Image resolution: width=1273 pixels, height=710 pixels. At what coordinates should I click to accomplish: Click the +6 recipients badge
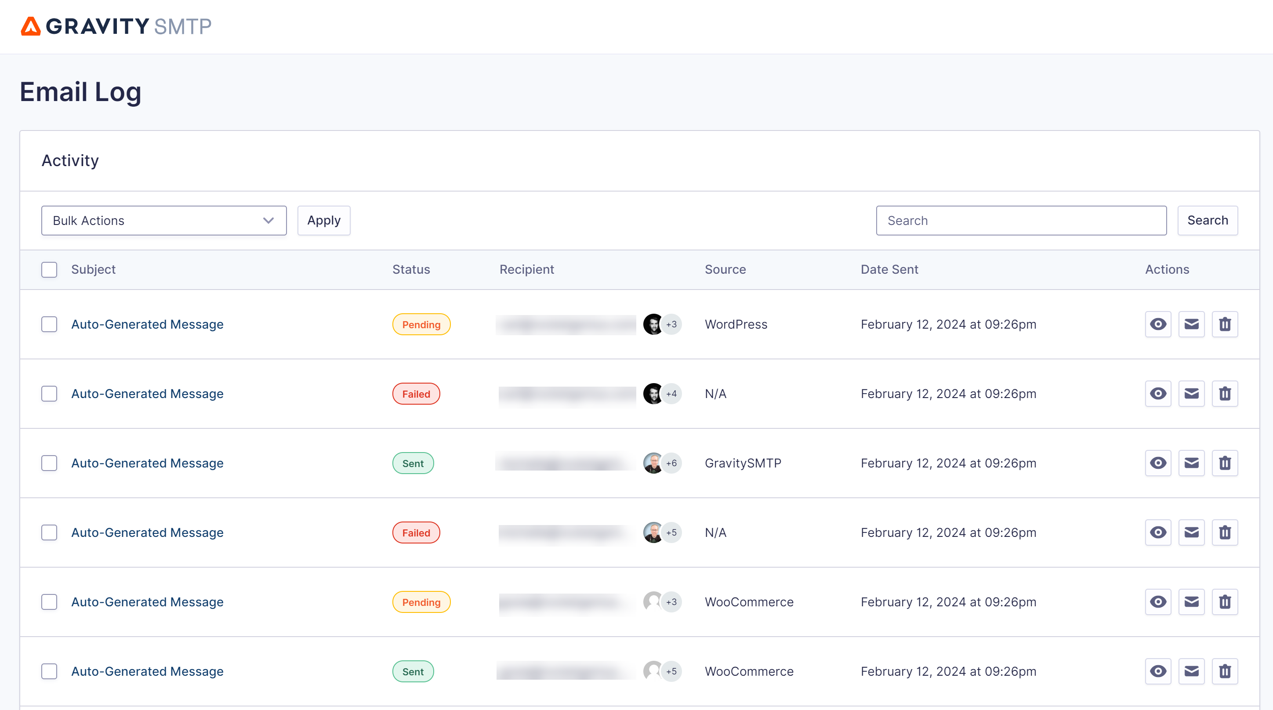pyautogui.click(x=671, y=463)
